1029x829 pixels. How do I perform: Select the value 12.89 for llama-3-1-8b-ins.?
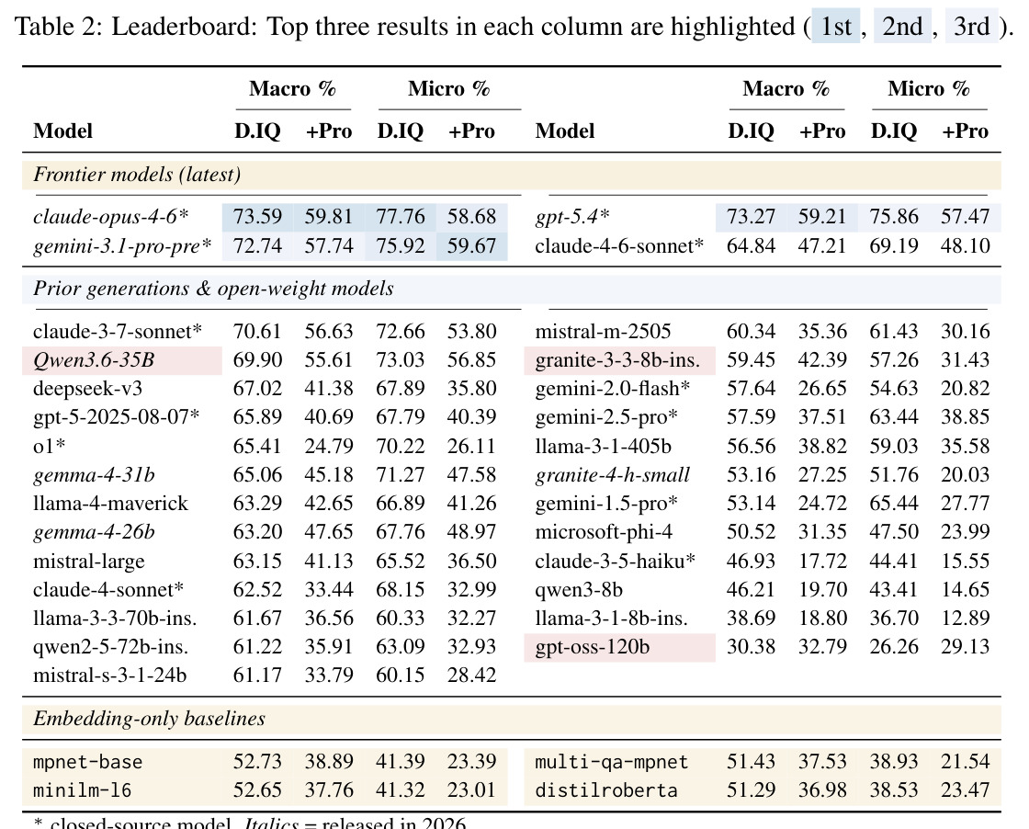pos(965,619)
